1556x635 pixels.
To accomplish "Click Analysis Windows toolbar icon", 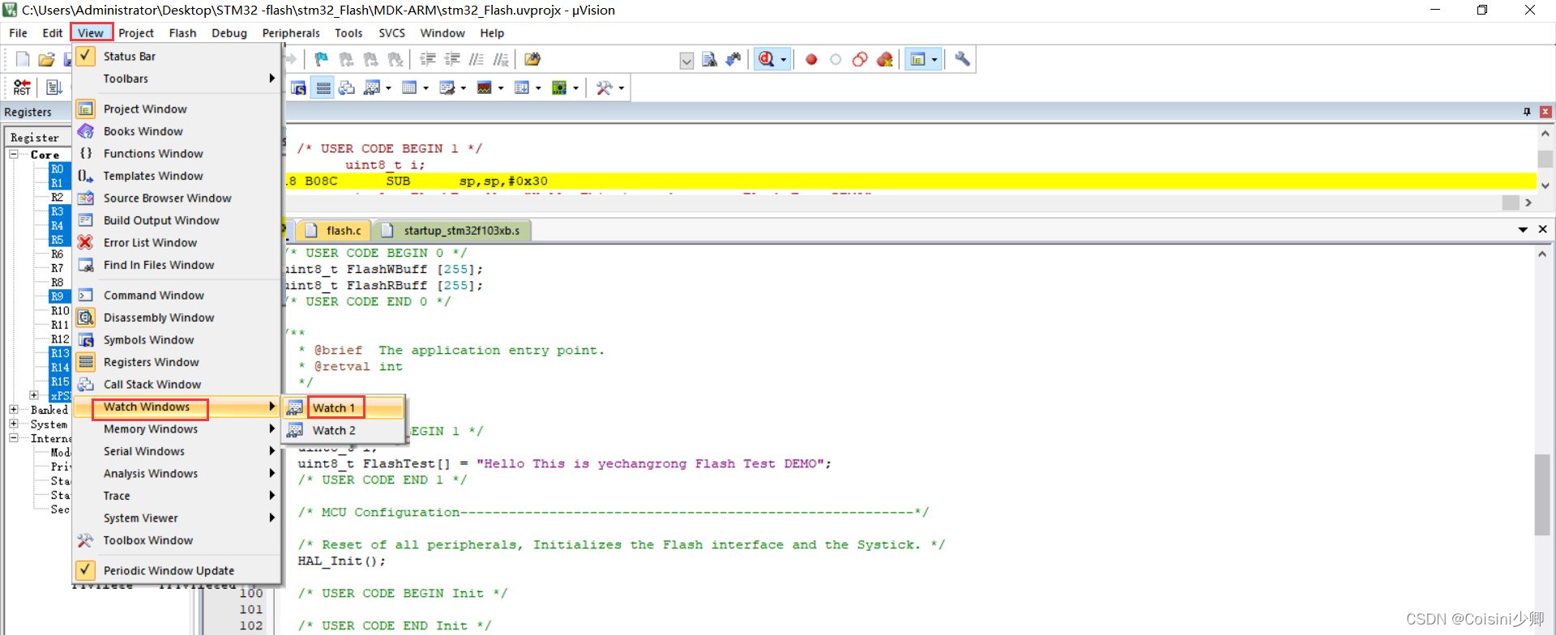I will point(484,87).
